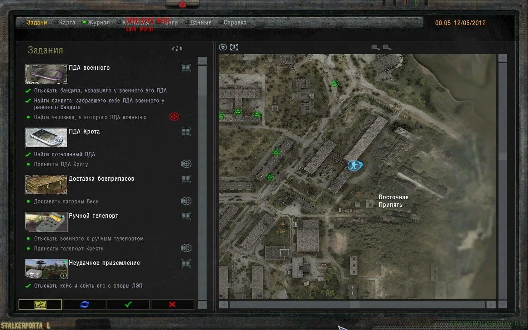Select the Ручной телепорт device thumbnail
Viewport: 528px width, 330px height.
(x=46, y=222)
